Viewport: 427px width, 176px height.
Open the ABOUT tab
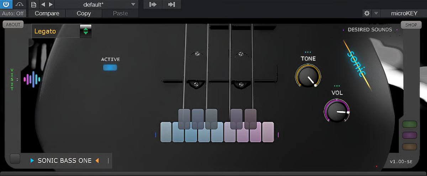13,25
